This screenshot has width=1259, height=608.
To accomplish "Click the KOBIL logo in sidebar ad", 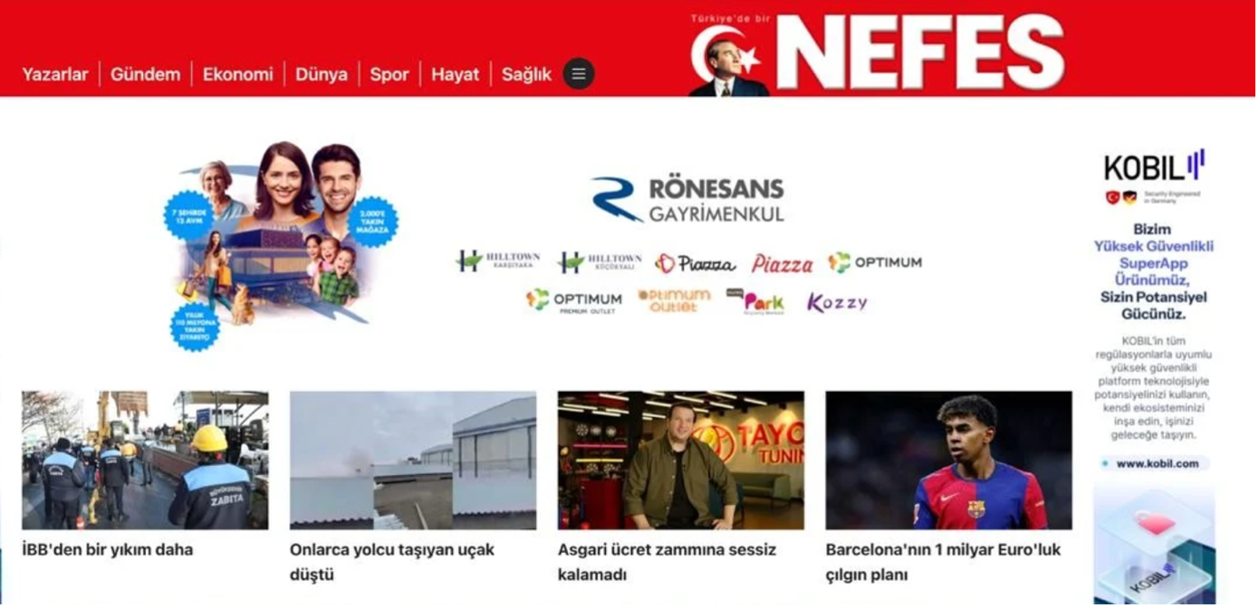I will (1155, 167).
